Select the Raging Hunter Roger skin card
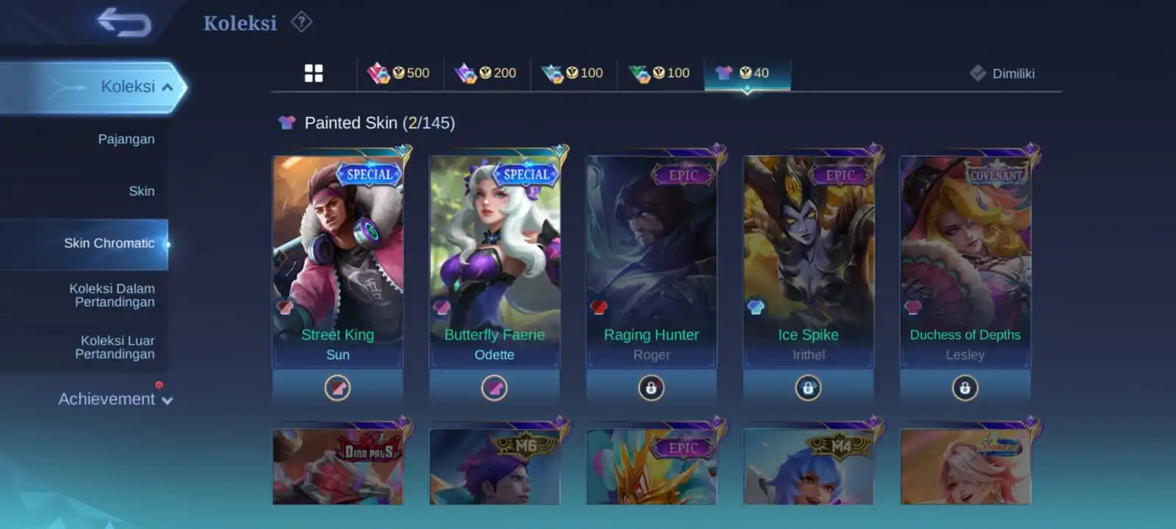The width and height of the screenshot is (1176, 529). coord(651,261)
